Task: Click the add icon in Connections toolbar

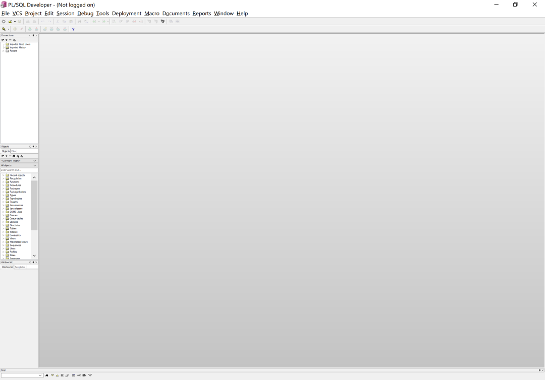Action: (x=6, y=40)
